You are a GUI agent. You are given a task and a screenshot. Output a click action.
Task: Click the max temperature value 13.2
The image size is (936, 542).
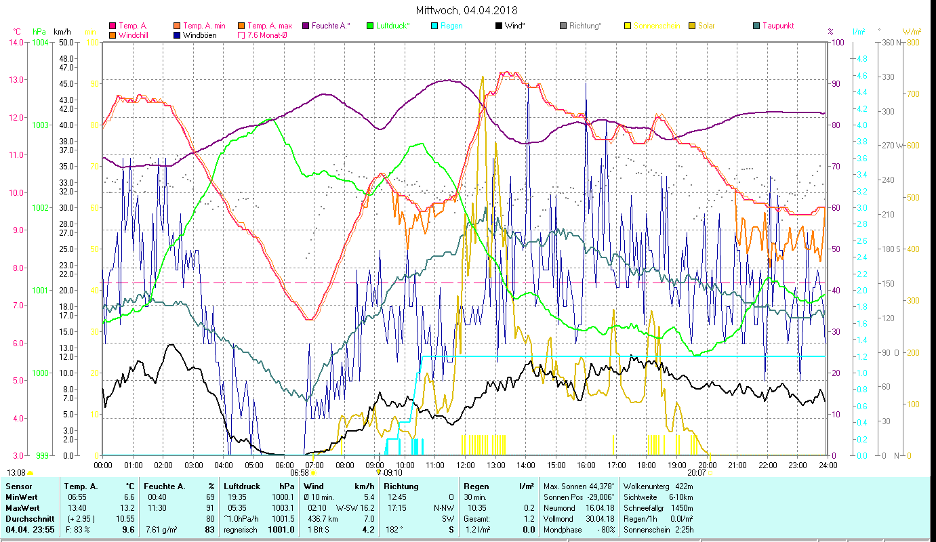click(127, 508)
